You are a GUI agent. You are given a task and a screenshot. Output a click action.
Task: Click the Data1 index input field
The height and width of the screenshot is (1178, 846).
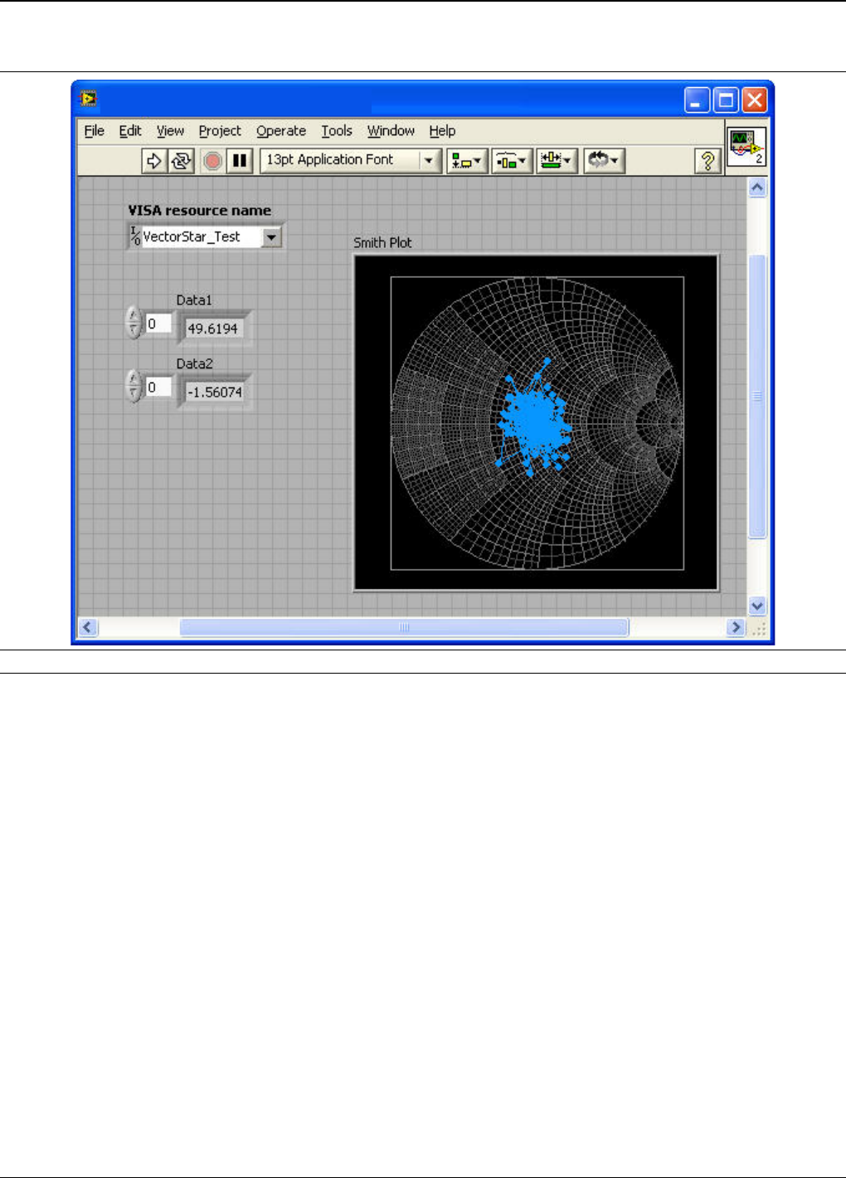[x=158, y=324]
